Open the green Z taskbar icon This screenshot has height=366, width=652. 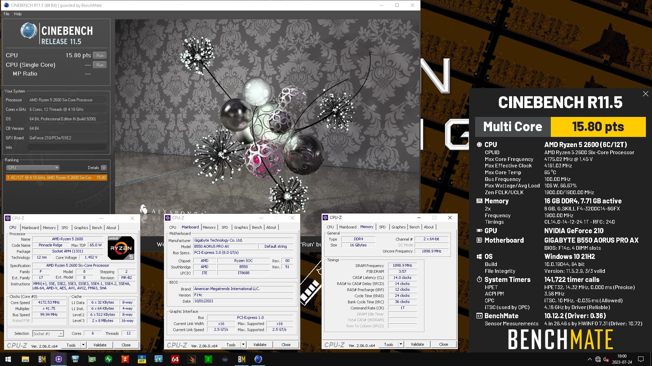[209, 359]
